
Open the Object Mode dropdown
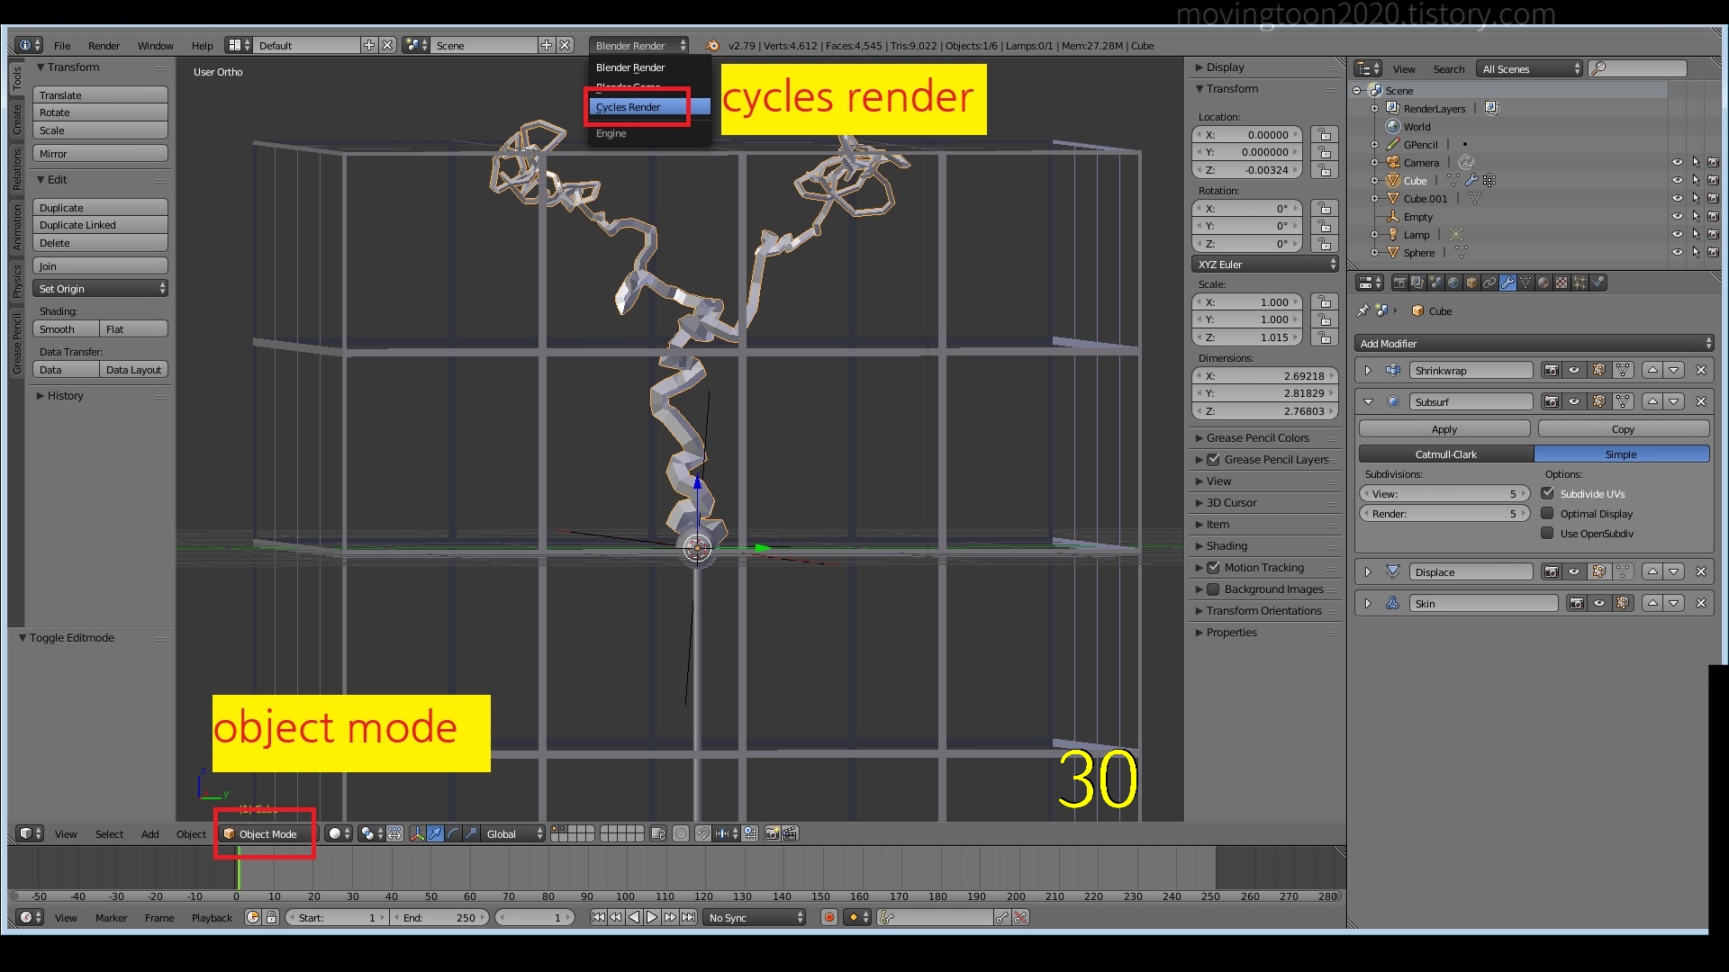pyautogui.click(x=268, y=833)
